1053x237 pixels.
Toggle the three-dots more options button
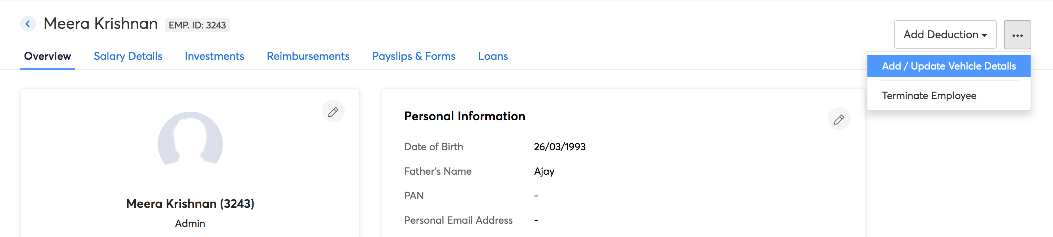1017,35
